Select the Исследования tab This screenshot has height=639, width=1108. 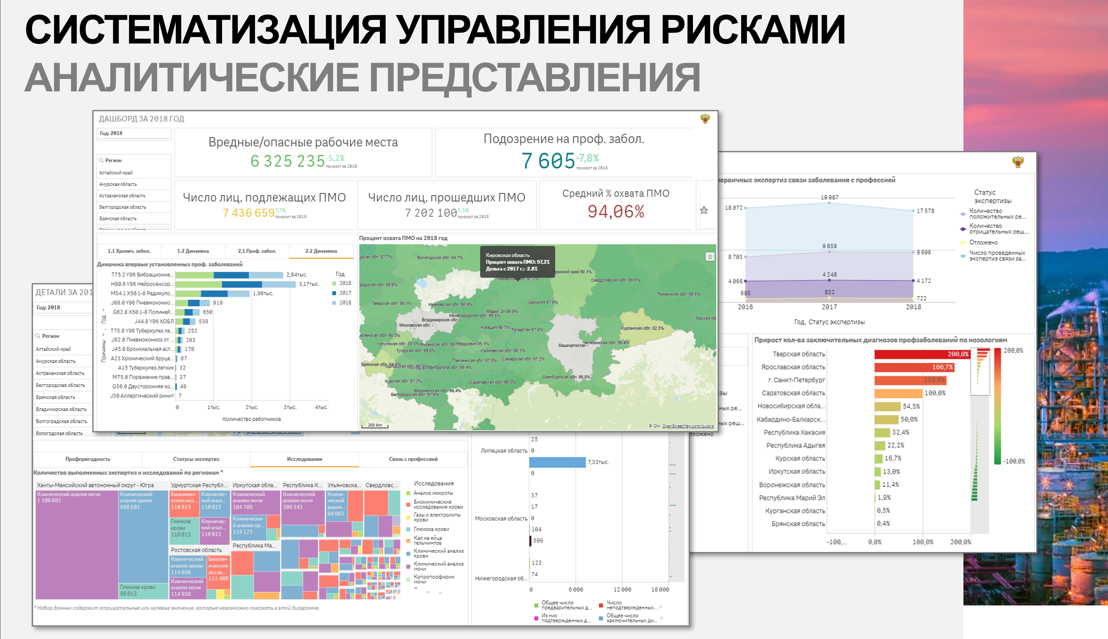click(304, 459)
